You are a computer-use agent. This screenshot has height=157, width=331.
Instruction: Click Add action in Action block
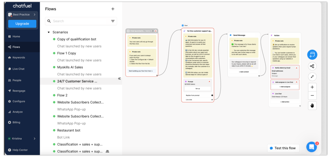[x=285, y=102]
